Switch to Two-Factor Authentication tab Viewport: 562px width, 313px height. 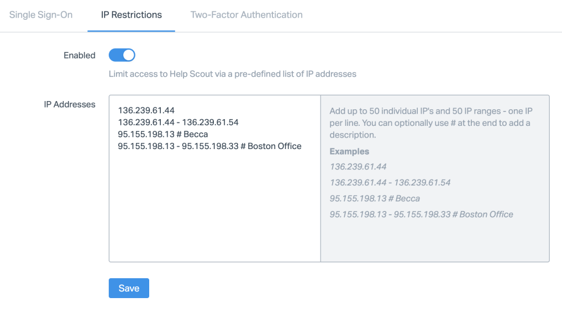click(x=246, y=15)
